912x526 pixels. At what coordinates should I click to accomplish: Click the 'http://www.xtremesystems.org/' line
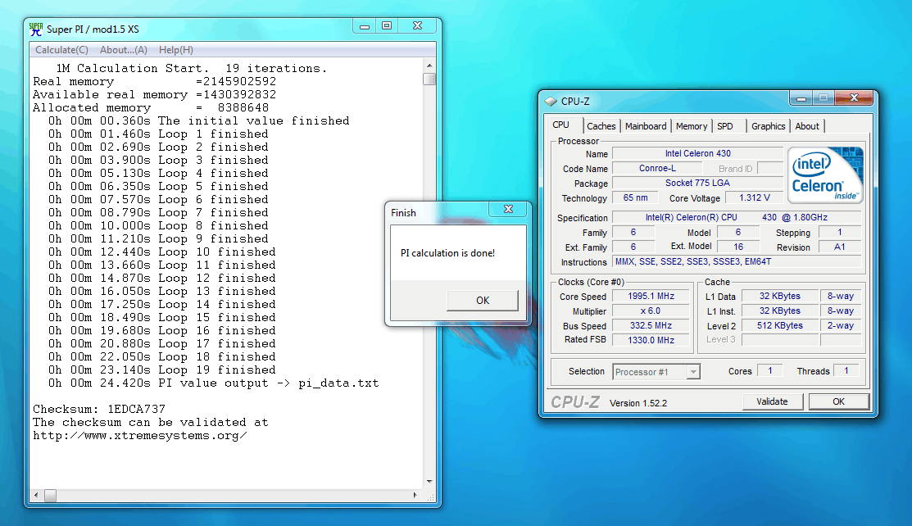point(139,435)
